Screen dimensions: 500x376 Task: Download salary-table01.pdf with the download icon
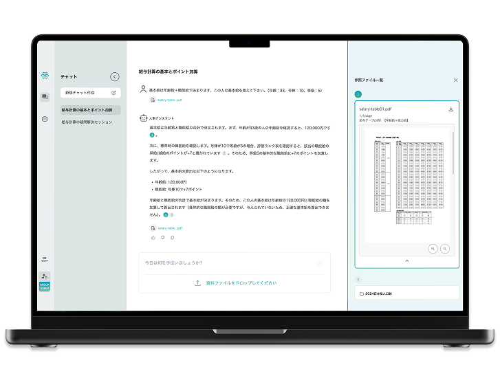click(451, 109)
